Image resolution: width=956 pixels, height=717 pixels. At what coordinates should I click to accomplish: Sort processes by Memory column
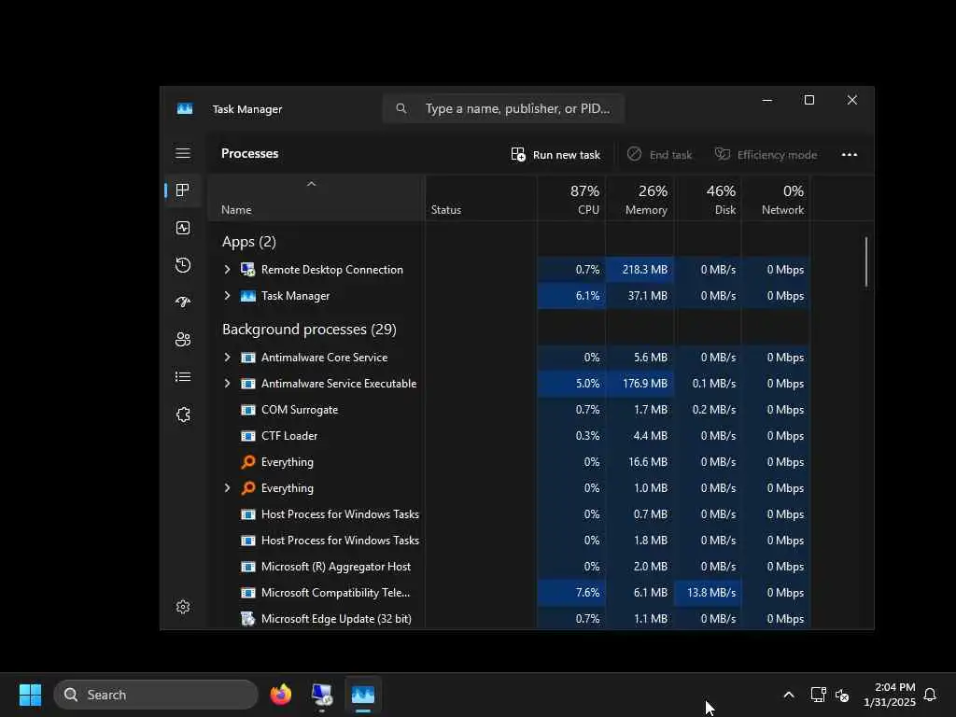(x=640, y=200)
